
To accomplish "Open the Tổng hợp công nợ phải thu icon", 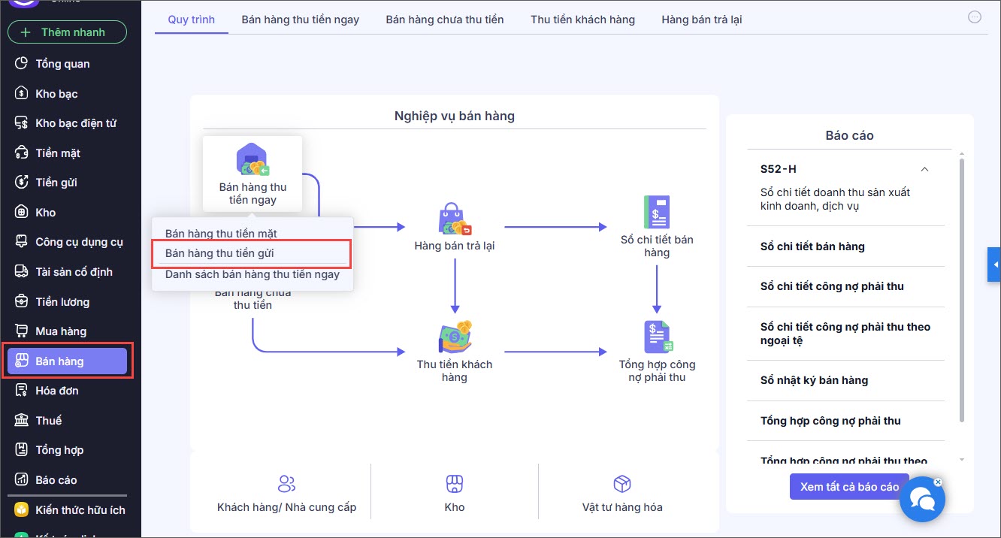I will (658, 337).
